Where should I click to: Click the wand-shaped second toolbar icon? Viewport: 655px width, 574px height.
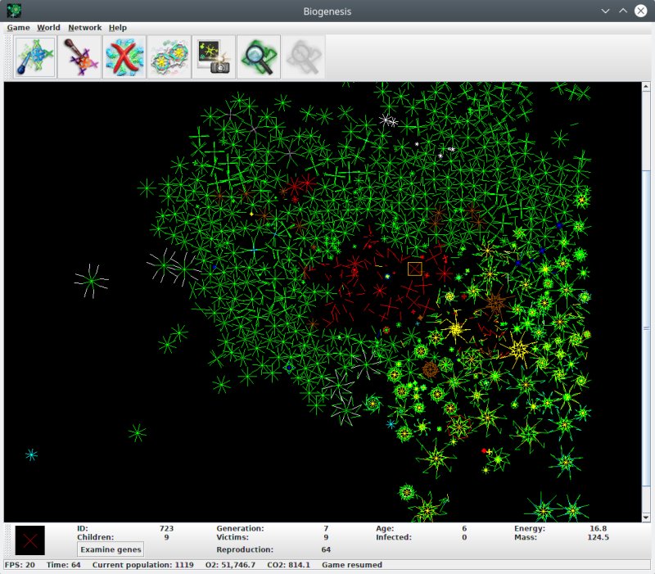click(x=79, y=57)
